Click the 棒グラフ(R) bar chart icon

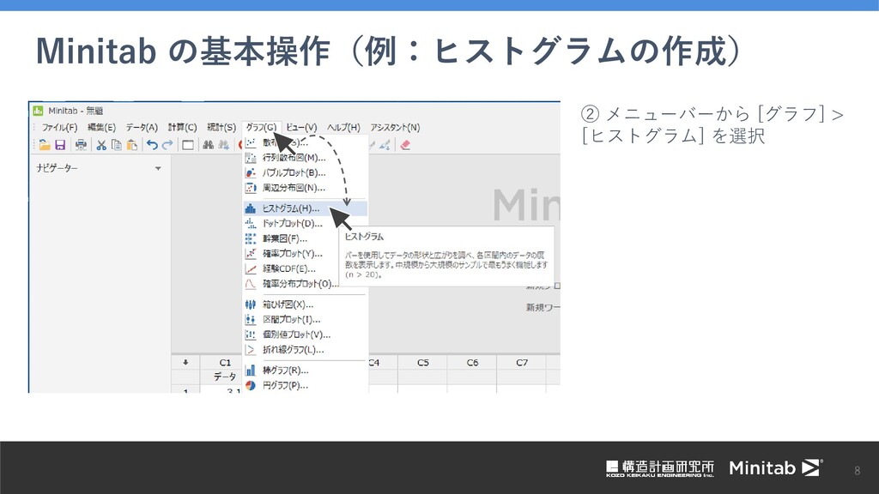tap(251, 370)
